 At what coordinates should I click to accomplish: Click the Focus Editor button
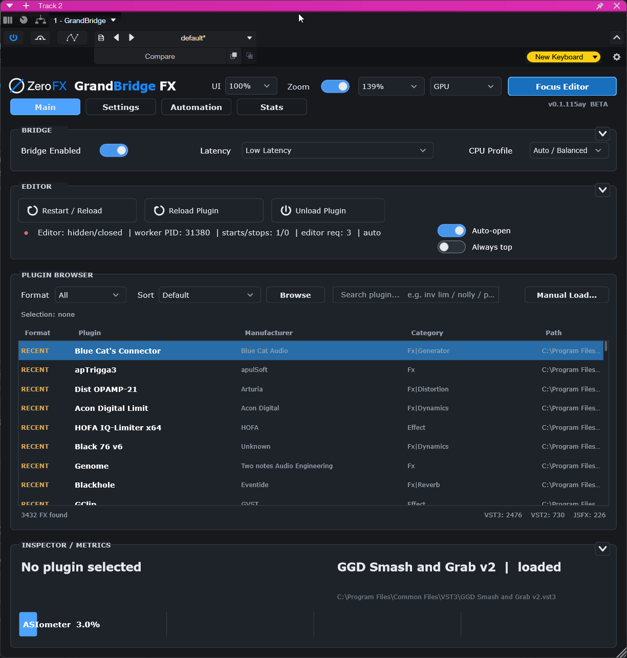[562, 86]
